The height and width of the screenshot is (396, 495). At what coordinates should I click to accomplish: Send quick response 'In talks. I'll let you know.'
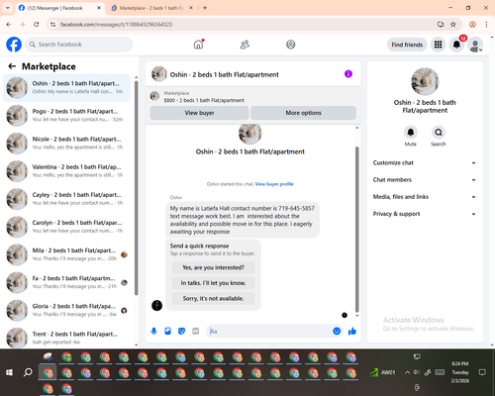[213, 283]
